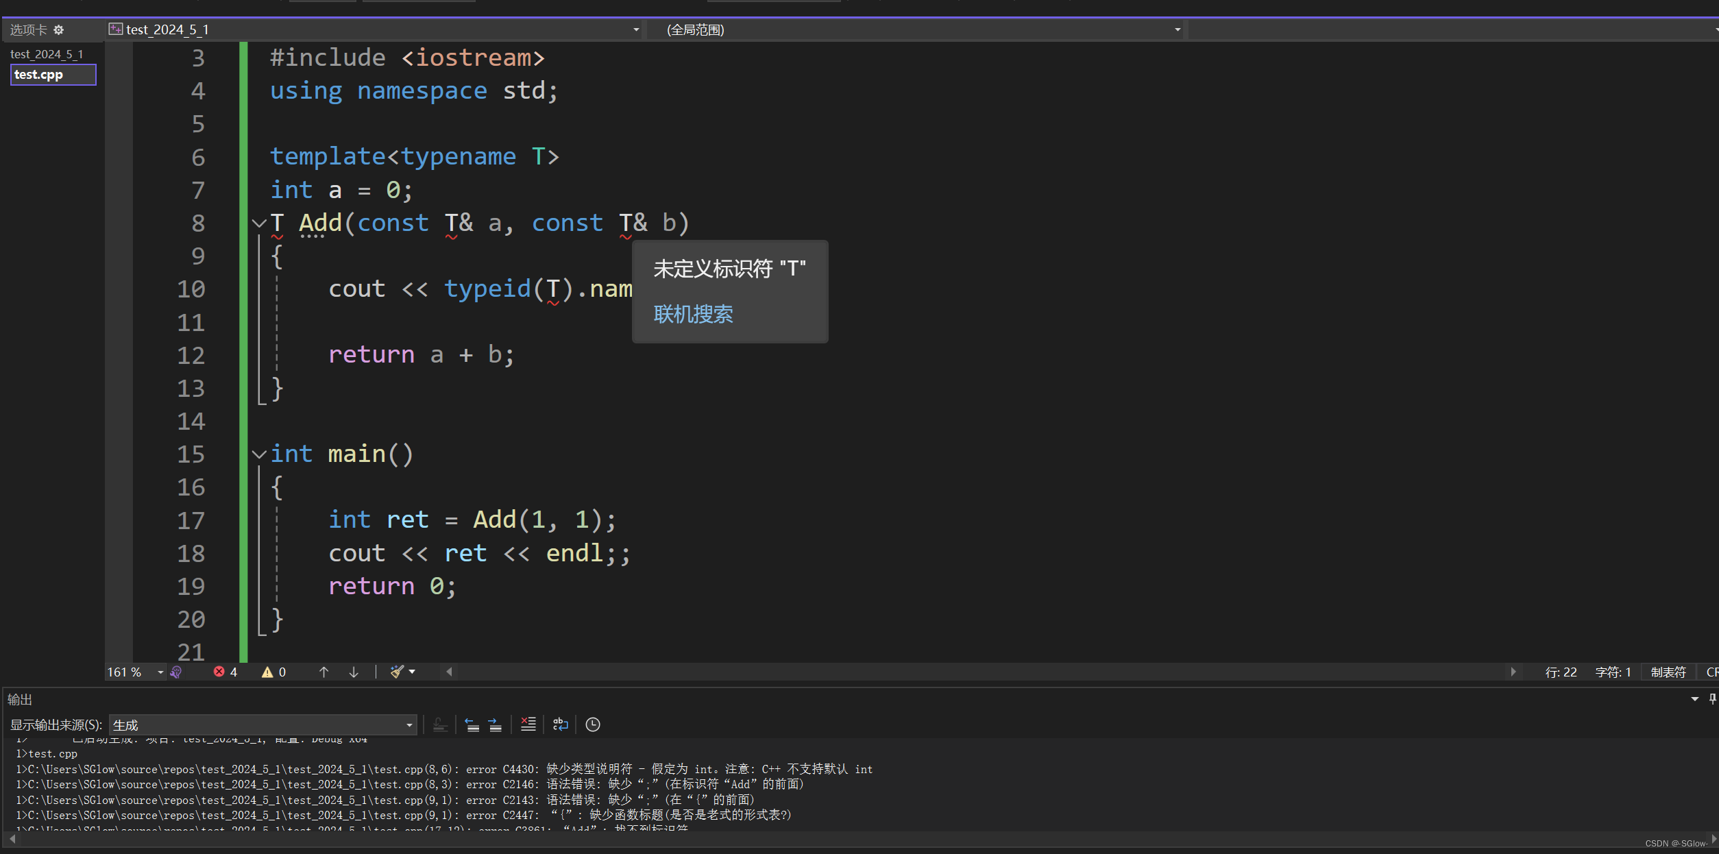
Task: Click the red error count indicator
Action: pyautogui.click(x=225, y=672)
